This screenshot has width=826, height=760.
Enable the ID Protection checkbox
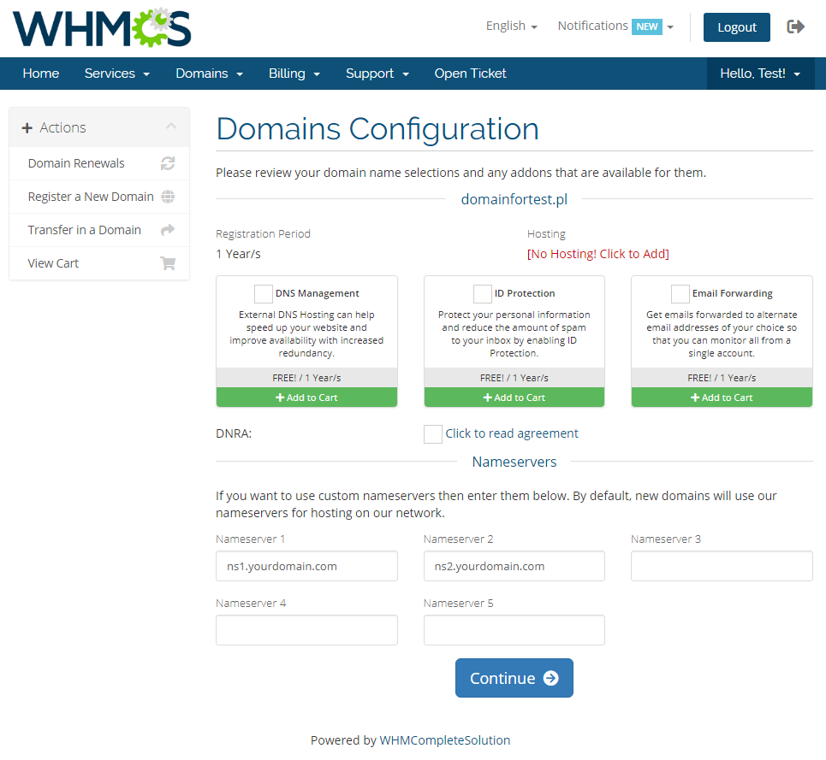click(x=482, y=293)
